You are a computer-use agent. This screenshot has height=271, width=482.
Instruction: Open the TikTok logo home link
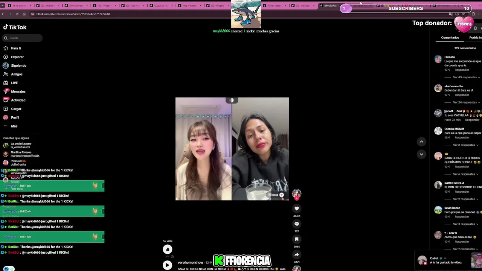click(15, 27)
